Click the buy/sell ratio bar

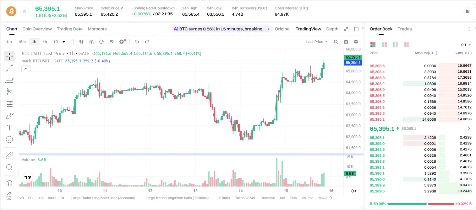(x=421, y=204)
